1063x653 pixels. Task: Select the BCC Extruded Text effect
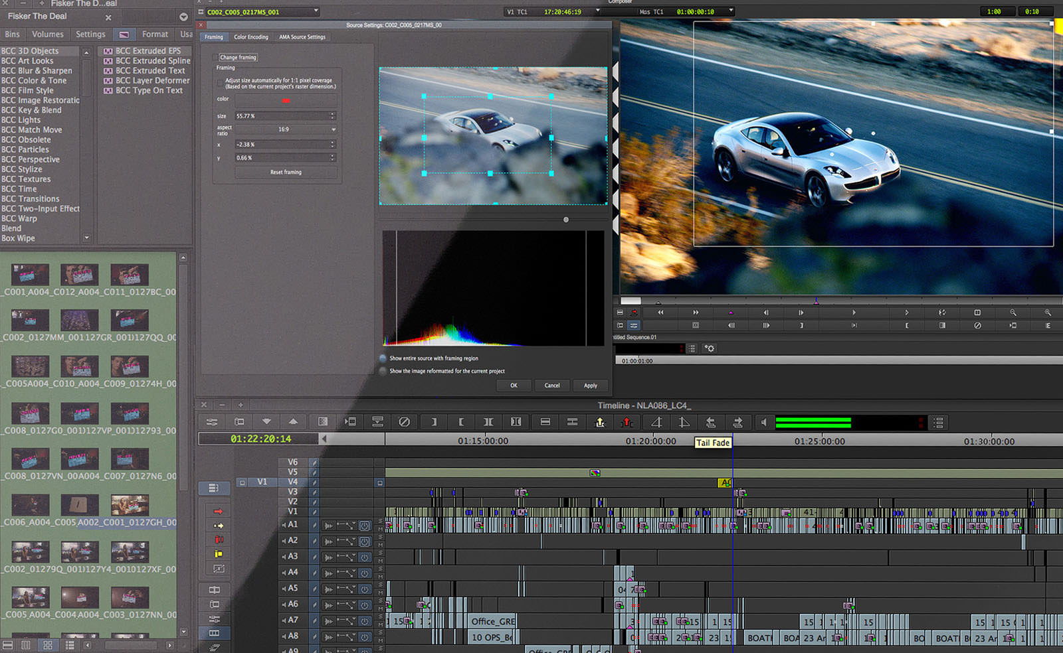coord(150,70)
